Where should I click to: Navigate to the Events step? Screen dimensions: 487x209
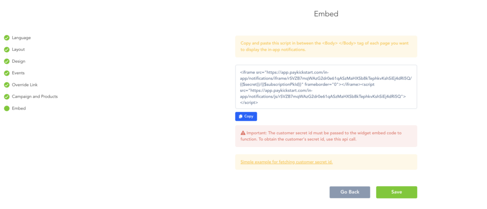19,73
